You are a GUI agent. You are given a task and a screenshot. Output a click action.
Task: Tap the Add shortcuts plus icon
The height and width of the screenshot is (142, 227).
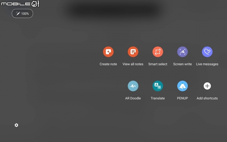207,86
